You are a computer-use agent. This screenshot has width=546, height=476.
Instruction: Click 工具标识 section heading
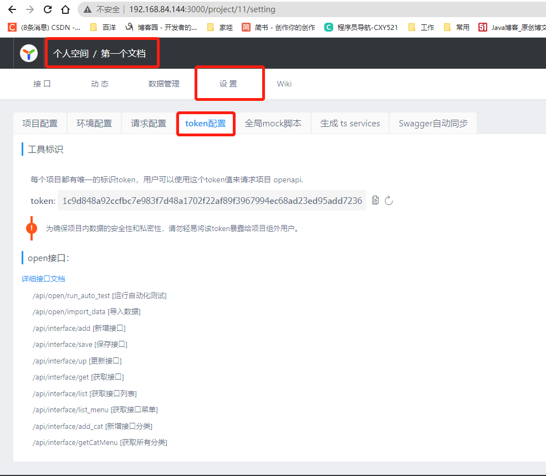pyautogui.click(x=45, y=150)
